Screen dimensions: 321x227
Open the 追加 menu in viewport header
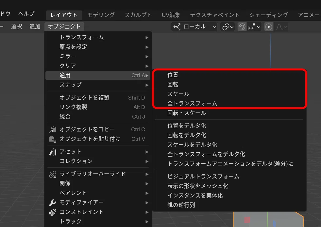(35, 27)
